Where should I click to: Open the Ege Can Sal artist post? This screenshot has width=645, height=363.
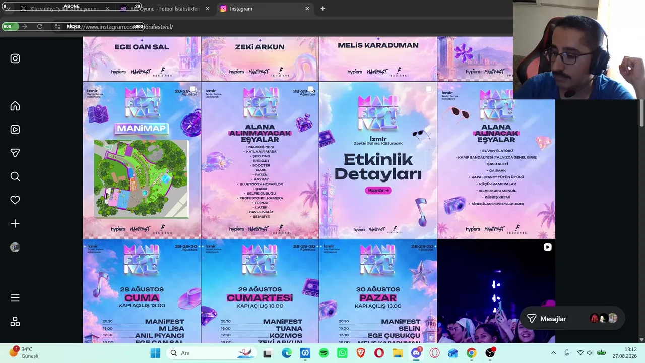pos(142,58)
